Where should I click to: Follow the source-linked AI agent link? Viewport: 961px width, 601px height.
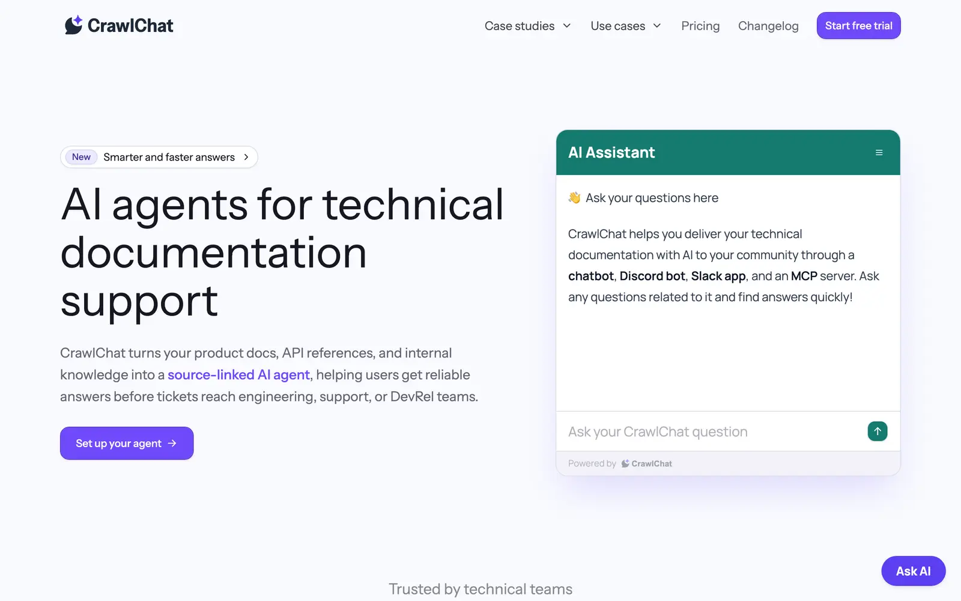[238, 374]
